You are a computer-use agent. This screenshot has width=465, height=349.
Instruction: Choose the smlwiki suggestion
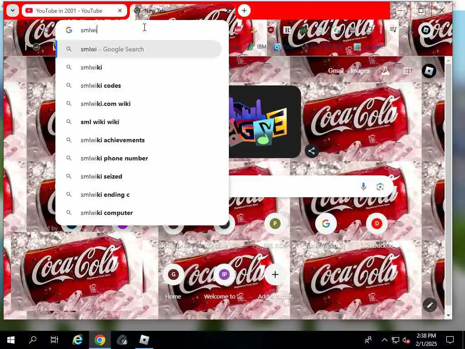pos(139,67)
